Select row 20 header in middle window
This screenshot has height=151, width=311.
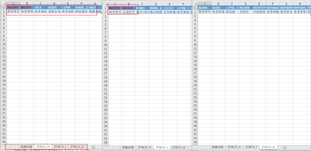tap(105, 85)
